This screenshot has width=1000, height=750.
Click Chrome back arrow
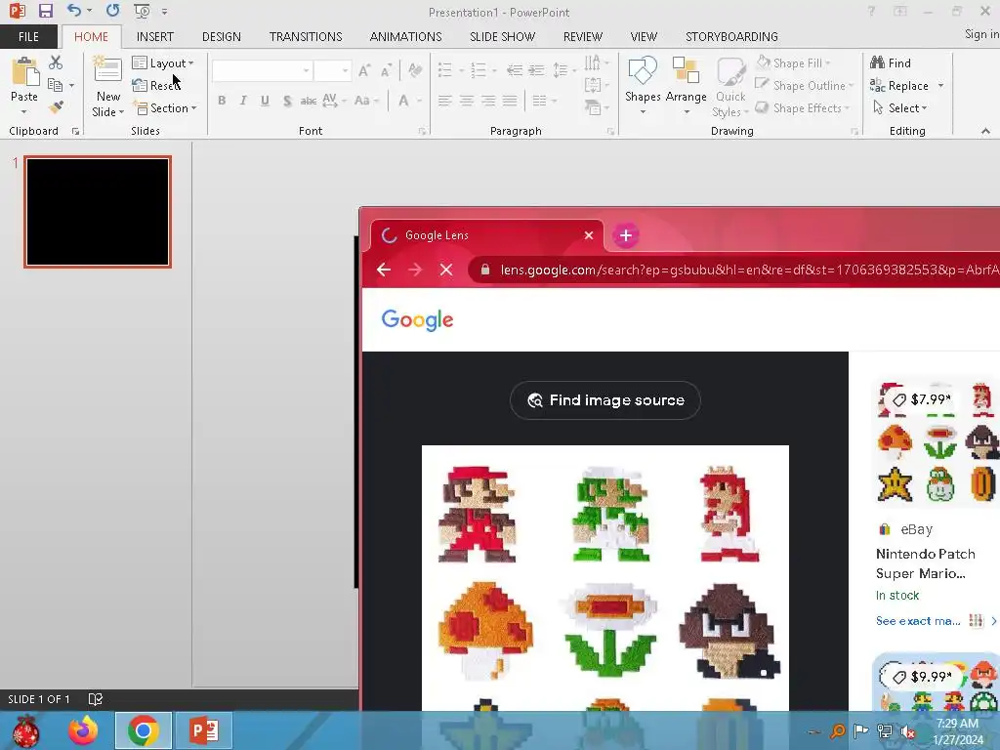click(x=383, y=270)
